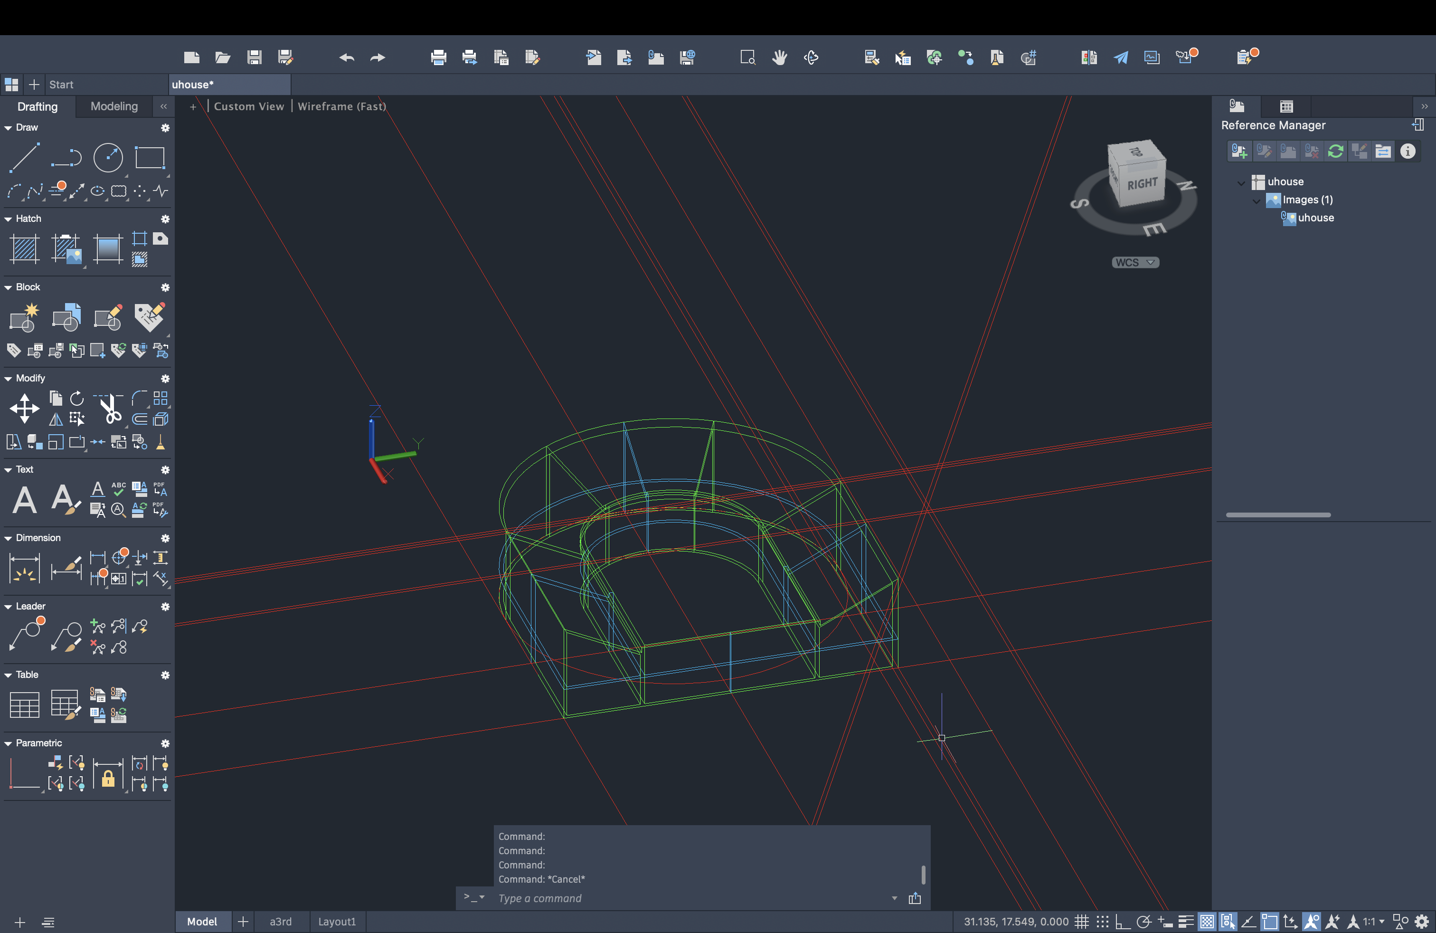Click the Custom View label
The width and height of the screenshot is (1436, 933).
(248, 106)
